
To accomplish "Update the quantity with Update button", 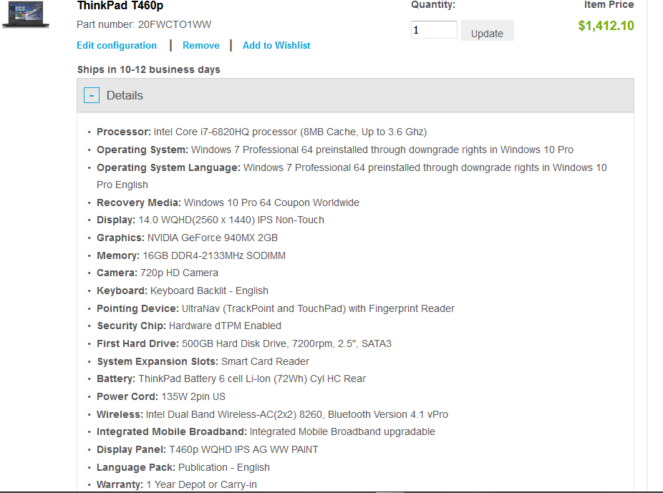I will [x=487, y=31].
